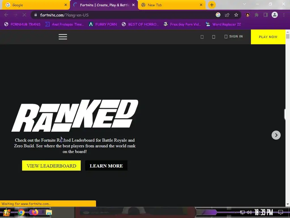The image size is (290, 218).
Task: Open Chrome three-dot menu
Action: point(284,15)
